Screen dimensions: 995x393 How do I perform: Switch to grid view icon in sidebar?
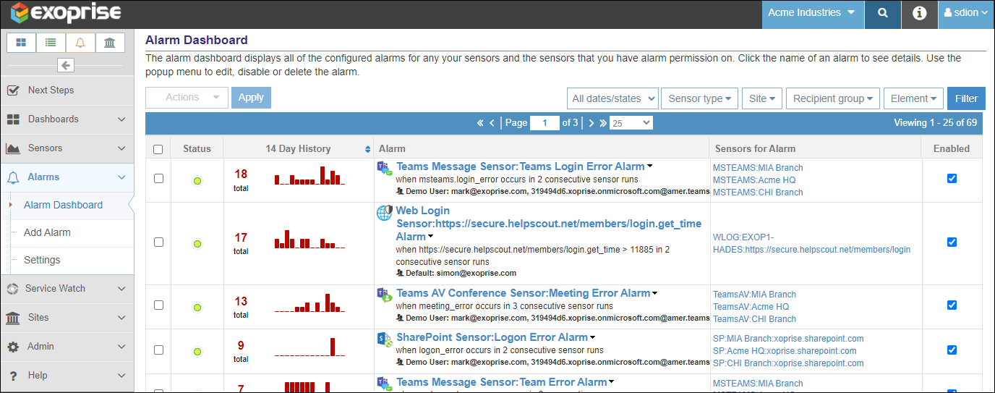tap(22, 43)
